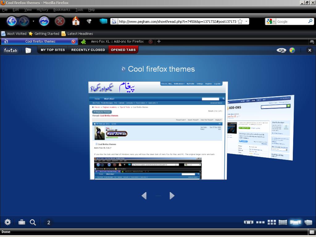Open the FoxTab blue cards toolbar icon
Image resolution: width=316 pixels, height=237 pixels.
pyautogui.click(x=103, y=21)
